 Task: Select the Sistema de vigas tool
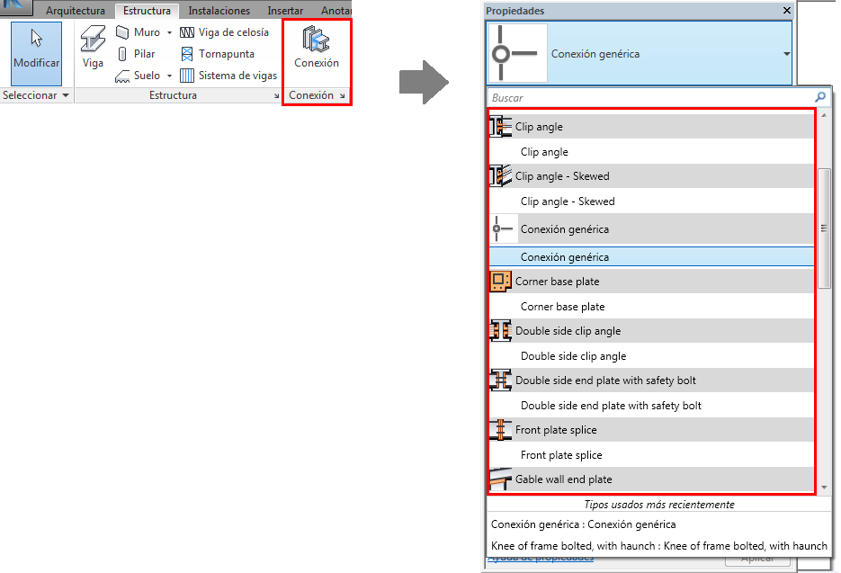click(x=228, y=76)
